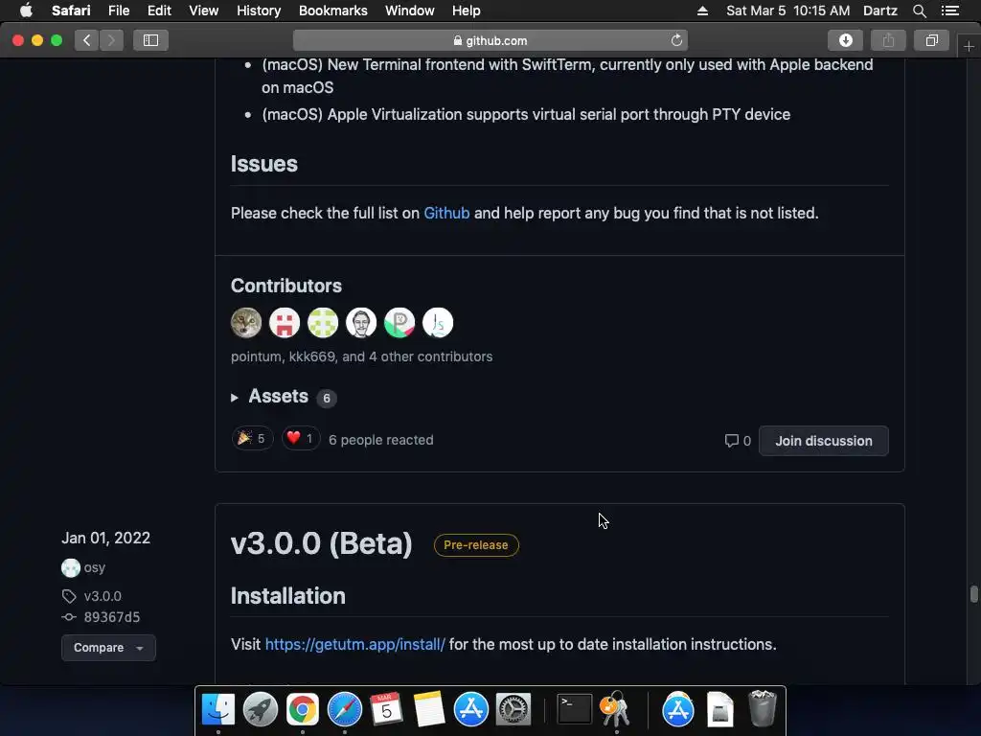
Task: Open the History menu
Action: point(259,11)
